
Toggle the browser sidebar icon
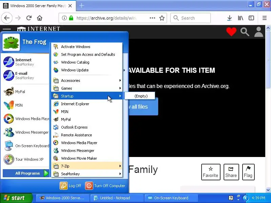tap(251, 18)
